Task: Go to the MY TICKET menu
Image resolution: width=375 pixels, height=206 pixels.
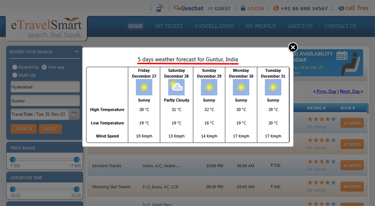Action: [x=169, y=26]
